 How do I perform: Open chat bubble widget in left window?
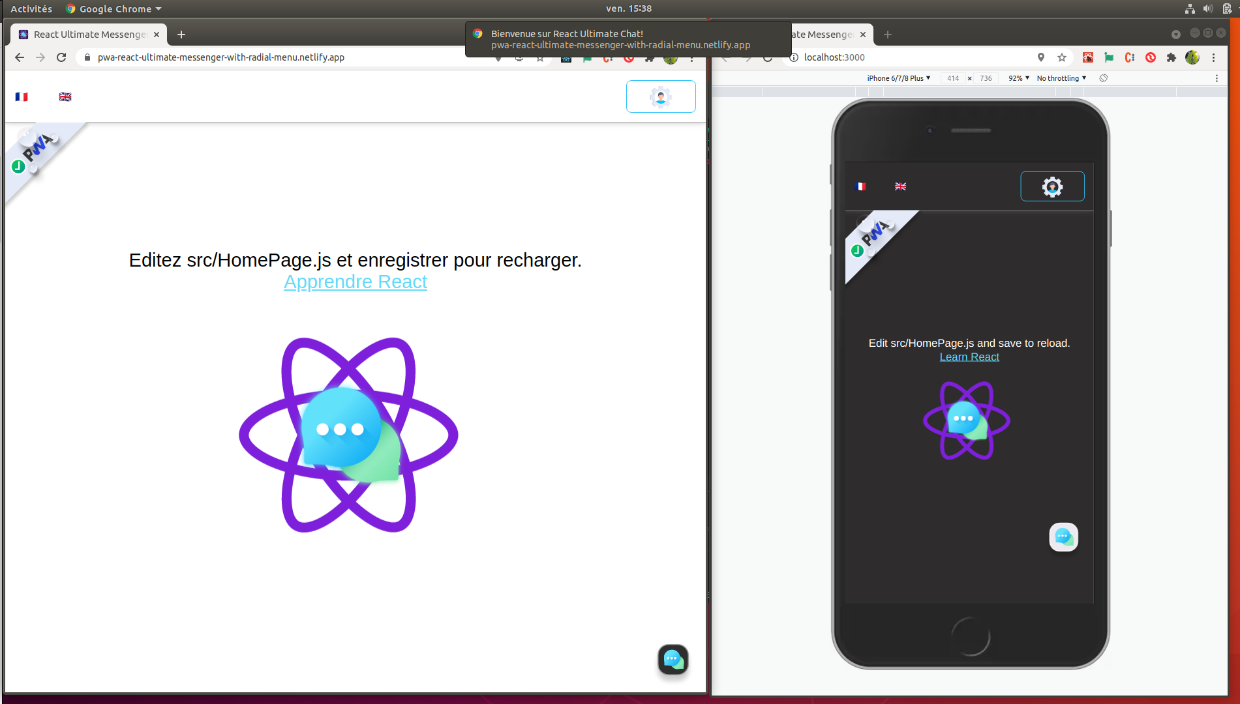(673, 659)
